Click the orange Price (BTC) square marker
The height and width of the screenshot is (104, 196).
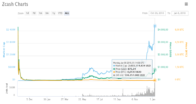(x=155, y=80)
